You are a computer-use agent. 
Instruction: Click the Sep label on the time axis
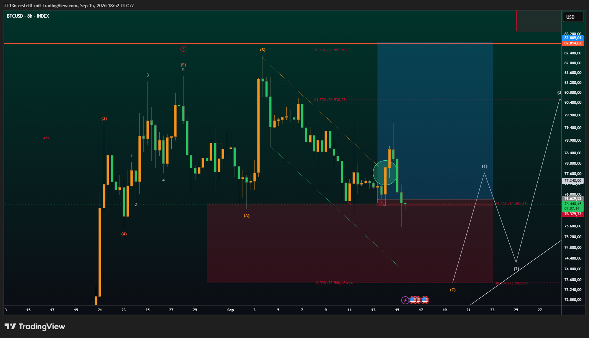230,310
